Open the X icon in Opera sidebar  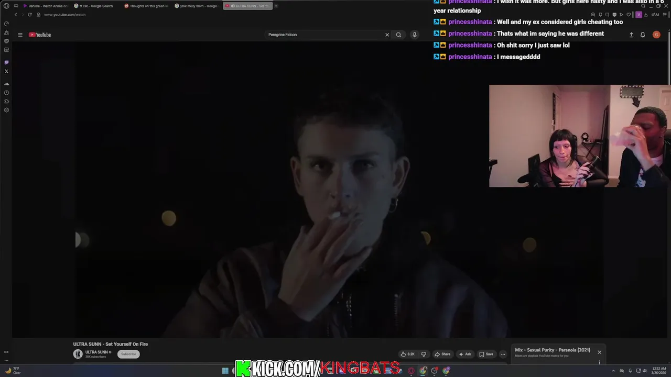tap(6, 71)
